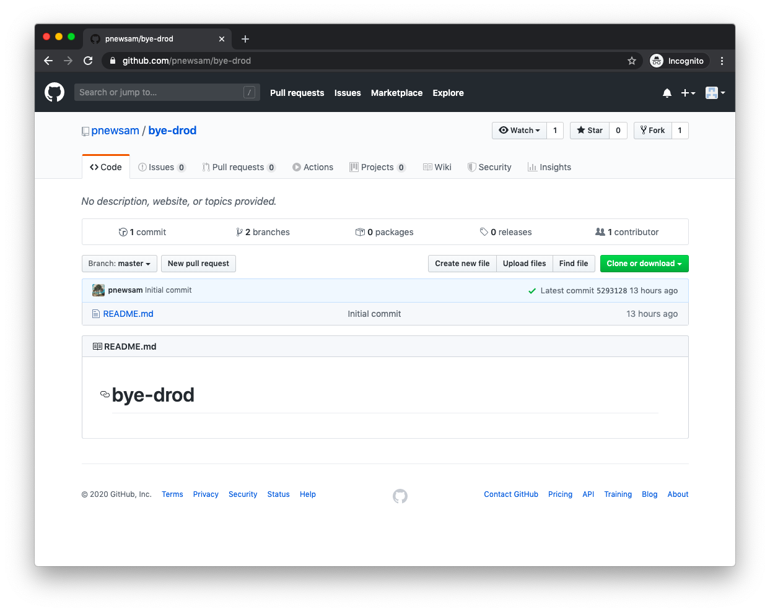View the 1 commit history
Screen dimensions: 770x612
[142, 232]
